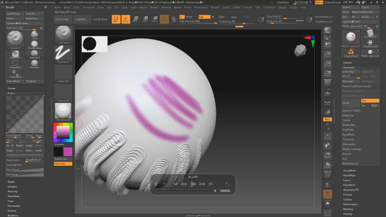This screenshot has height=217, width=386.
Task: Select the Move transform icon
Action: coord(135,19)
